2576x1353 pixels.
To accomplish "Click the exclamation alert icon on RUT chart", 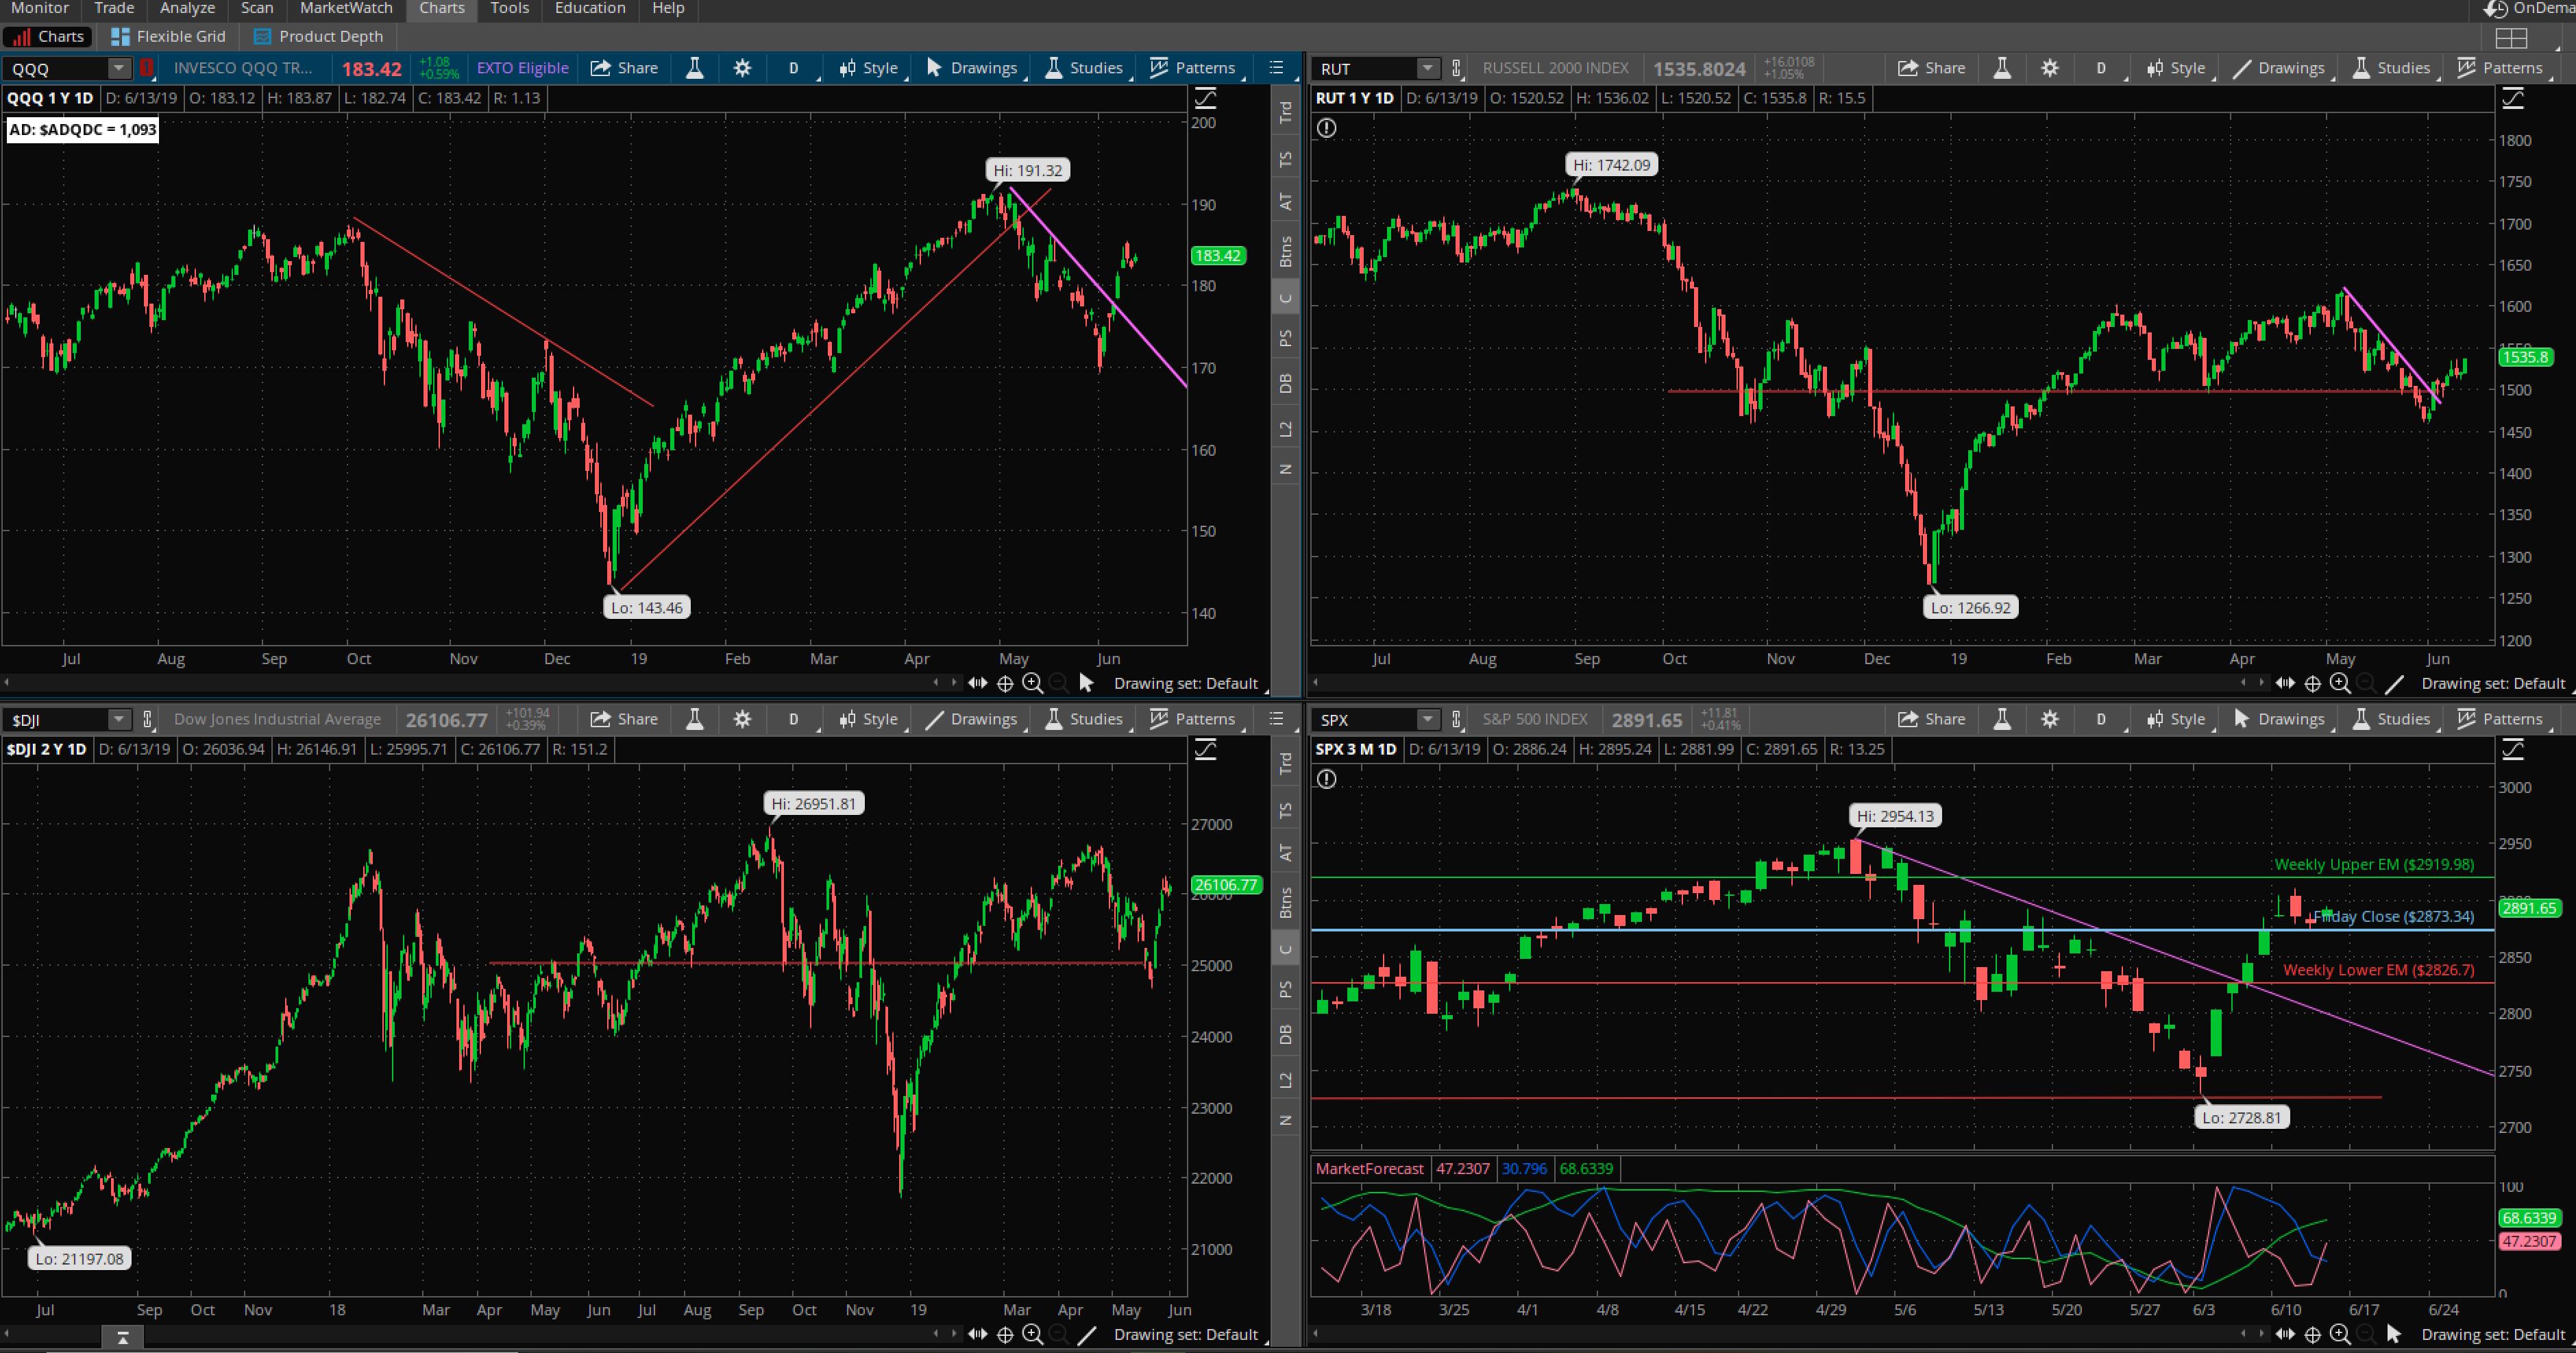I will [x=1326, y=128].
